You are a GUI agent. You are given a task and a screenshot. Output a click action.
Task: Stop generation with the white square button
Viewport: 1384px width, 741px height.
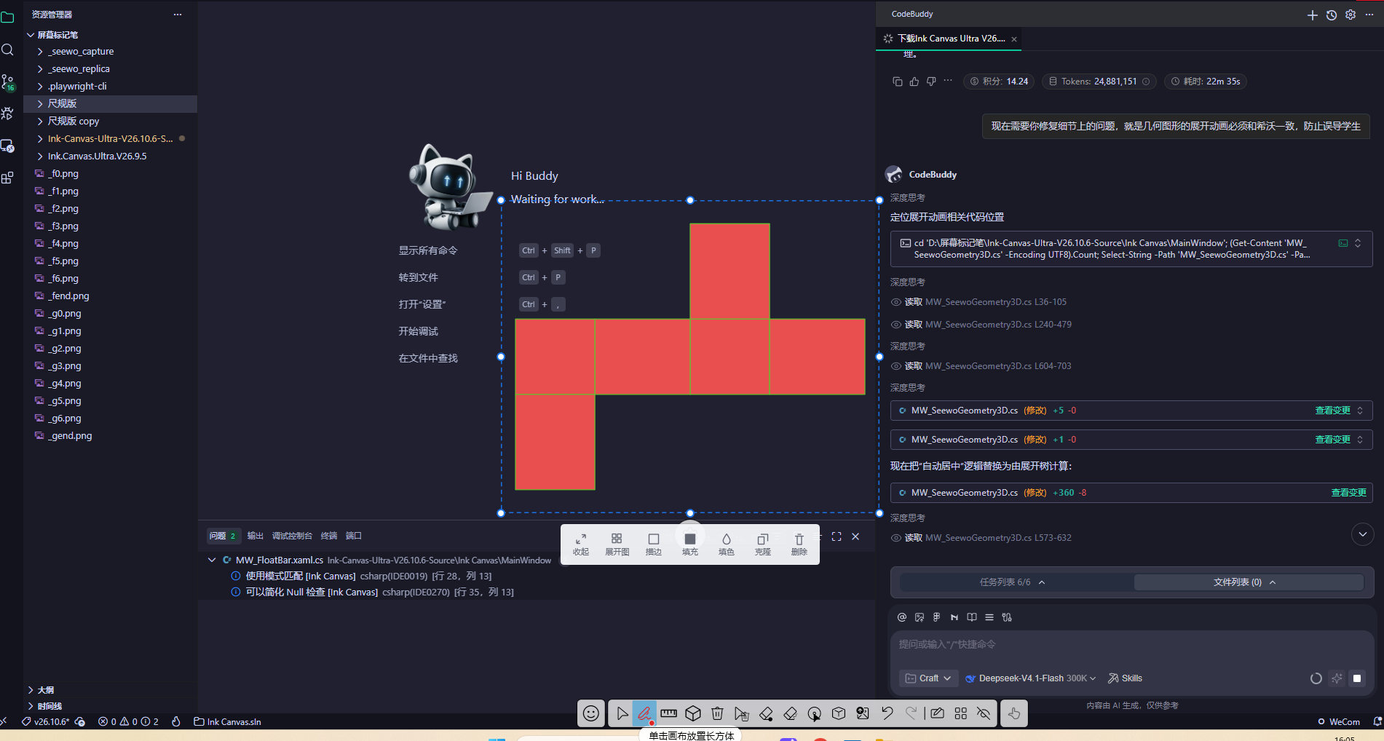click(x=1357, y=678)
